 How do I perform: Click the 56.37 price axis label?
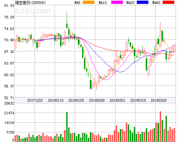(9, 86)
